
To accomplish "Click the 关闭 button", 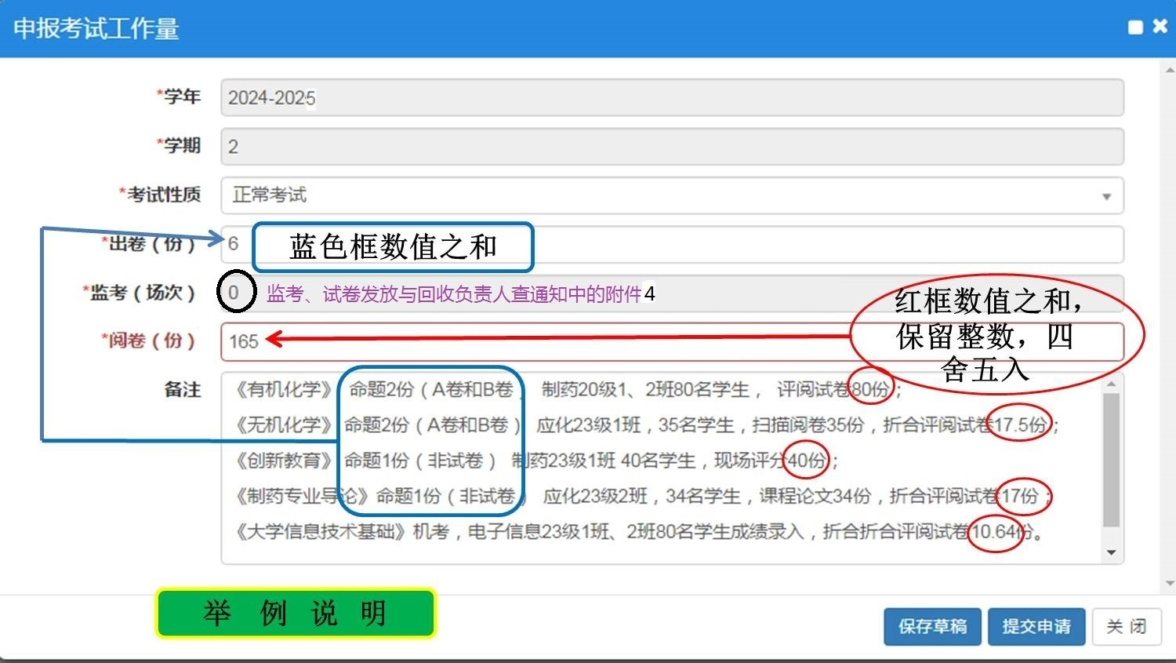I will pyautogui.click(x=1126, y=626).
